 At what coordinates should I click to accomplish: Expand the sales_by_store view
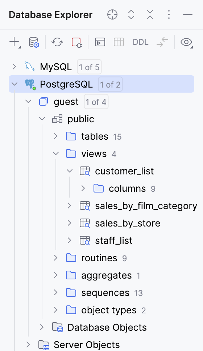(70, 223)
